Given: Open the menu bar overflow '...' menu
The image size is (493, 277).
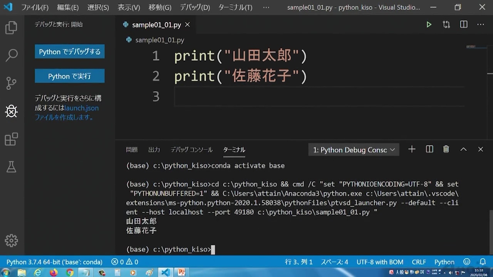Looking at the screenshot, I should 266,7.
